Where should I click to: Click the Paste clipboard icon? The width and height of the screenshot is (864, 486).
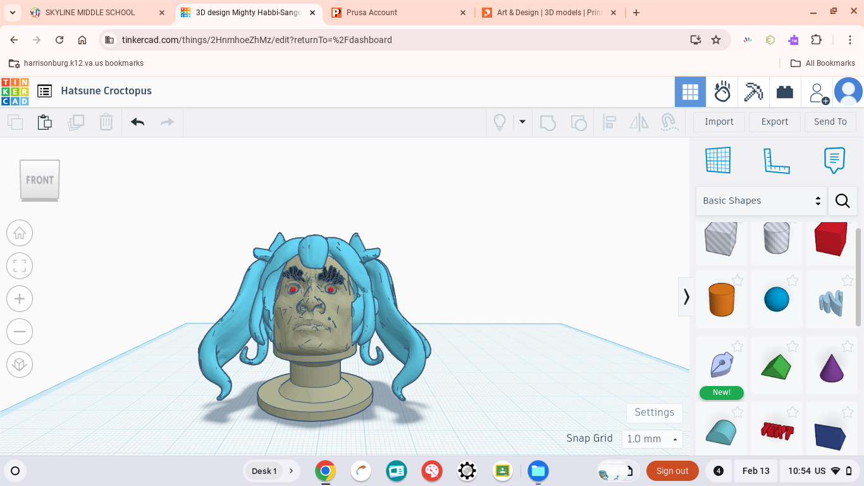pos(45,122)
